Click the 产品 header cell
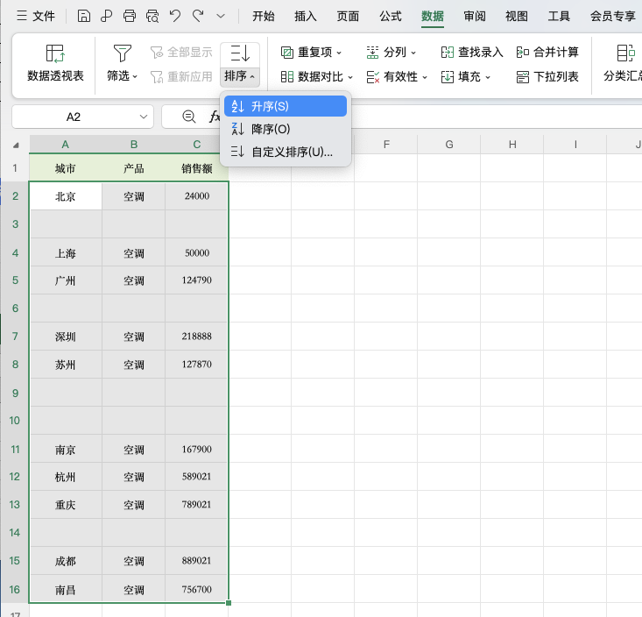The width and height of the screenshot is (642, 617). (x=134, y=168)
